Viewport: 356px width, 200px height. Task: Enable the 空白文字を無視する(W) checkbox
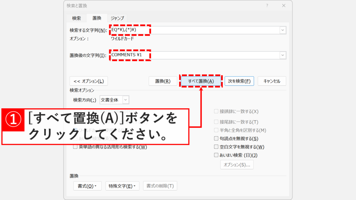point(215,147)
